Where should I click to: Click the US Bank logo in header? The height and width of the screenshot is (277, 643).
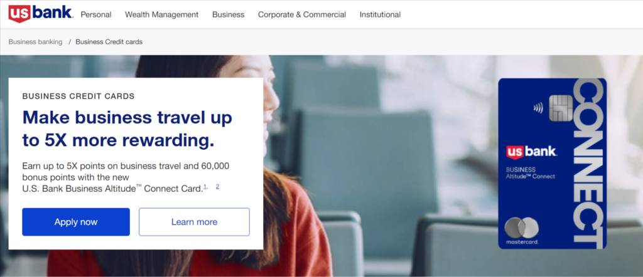(41, 14)
